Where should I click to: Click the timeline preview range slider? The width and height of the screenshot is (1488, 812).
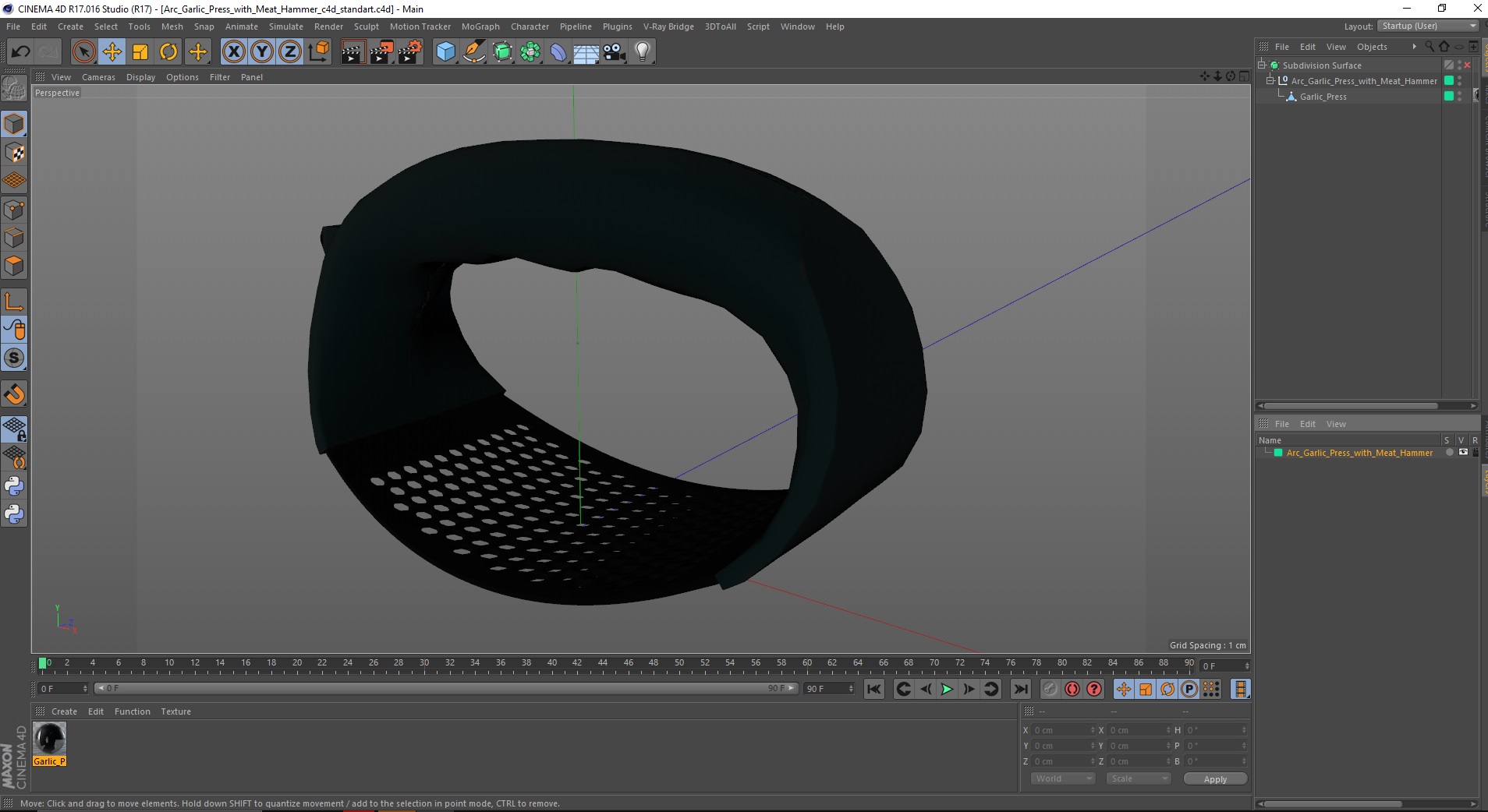tap(446, 688)
